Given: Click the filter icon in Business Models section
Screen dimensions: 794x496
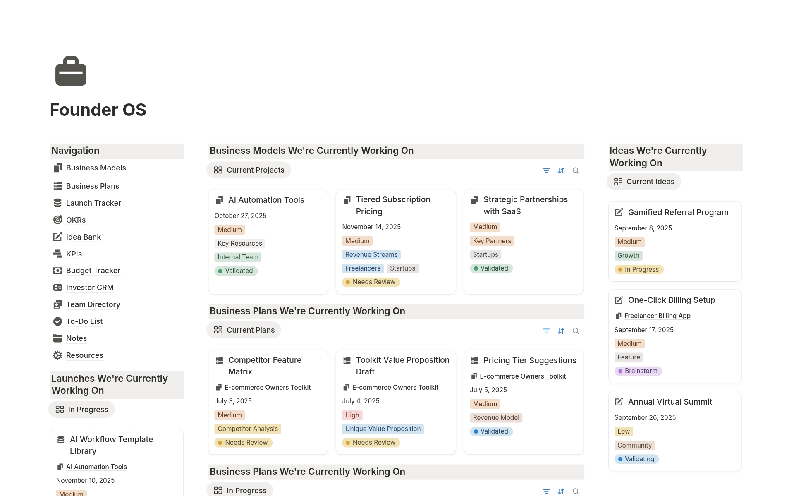Looking at the screenshot, I should pyautogui.click(x=546, y=170).
